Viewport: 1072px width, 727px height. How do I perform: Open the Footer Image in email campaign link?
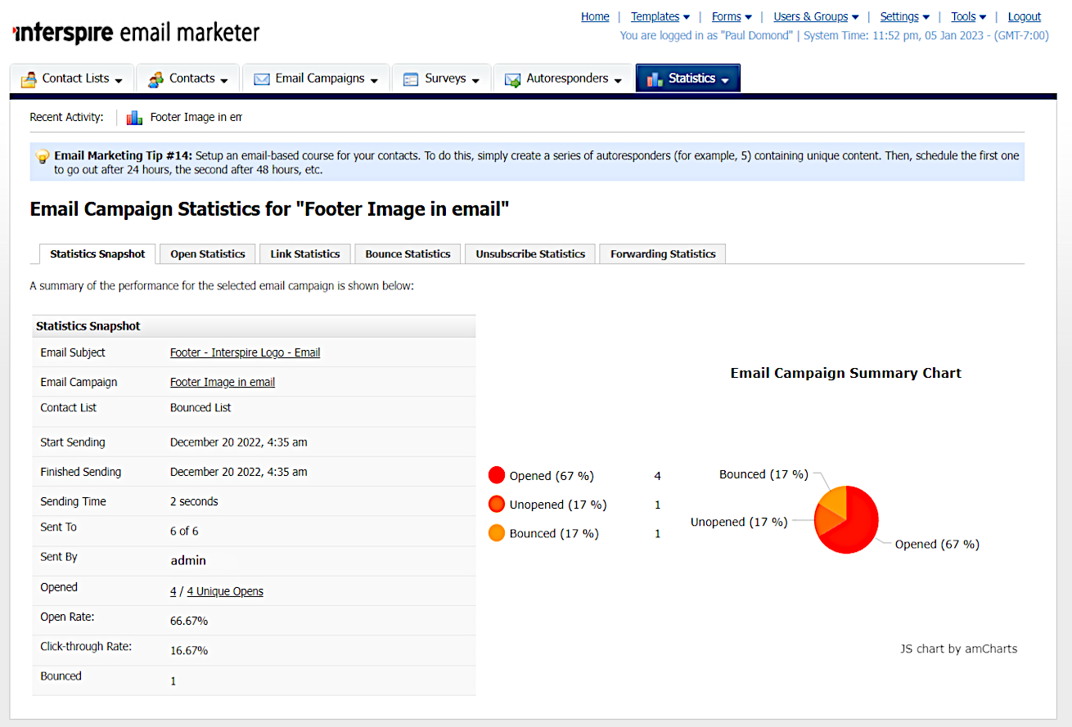[223, 382]
